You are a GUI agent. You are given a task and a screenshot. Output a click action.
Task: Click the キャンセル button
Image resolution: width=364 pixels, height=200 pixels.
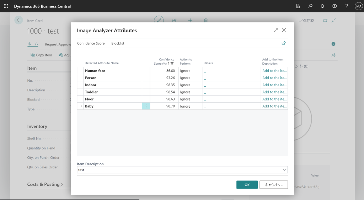(x=273, y=185)
